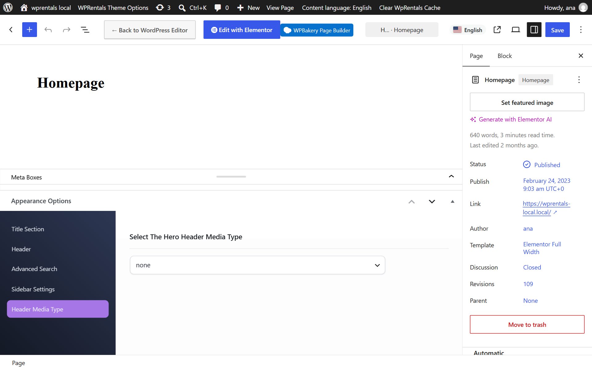
Task: Move the page to trash
Action: coord(527,324)
